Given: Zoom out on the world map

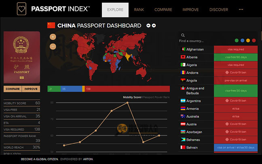Looking at the screenshot, I should coord(53,46).
